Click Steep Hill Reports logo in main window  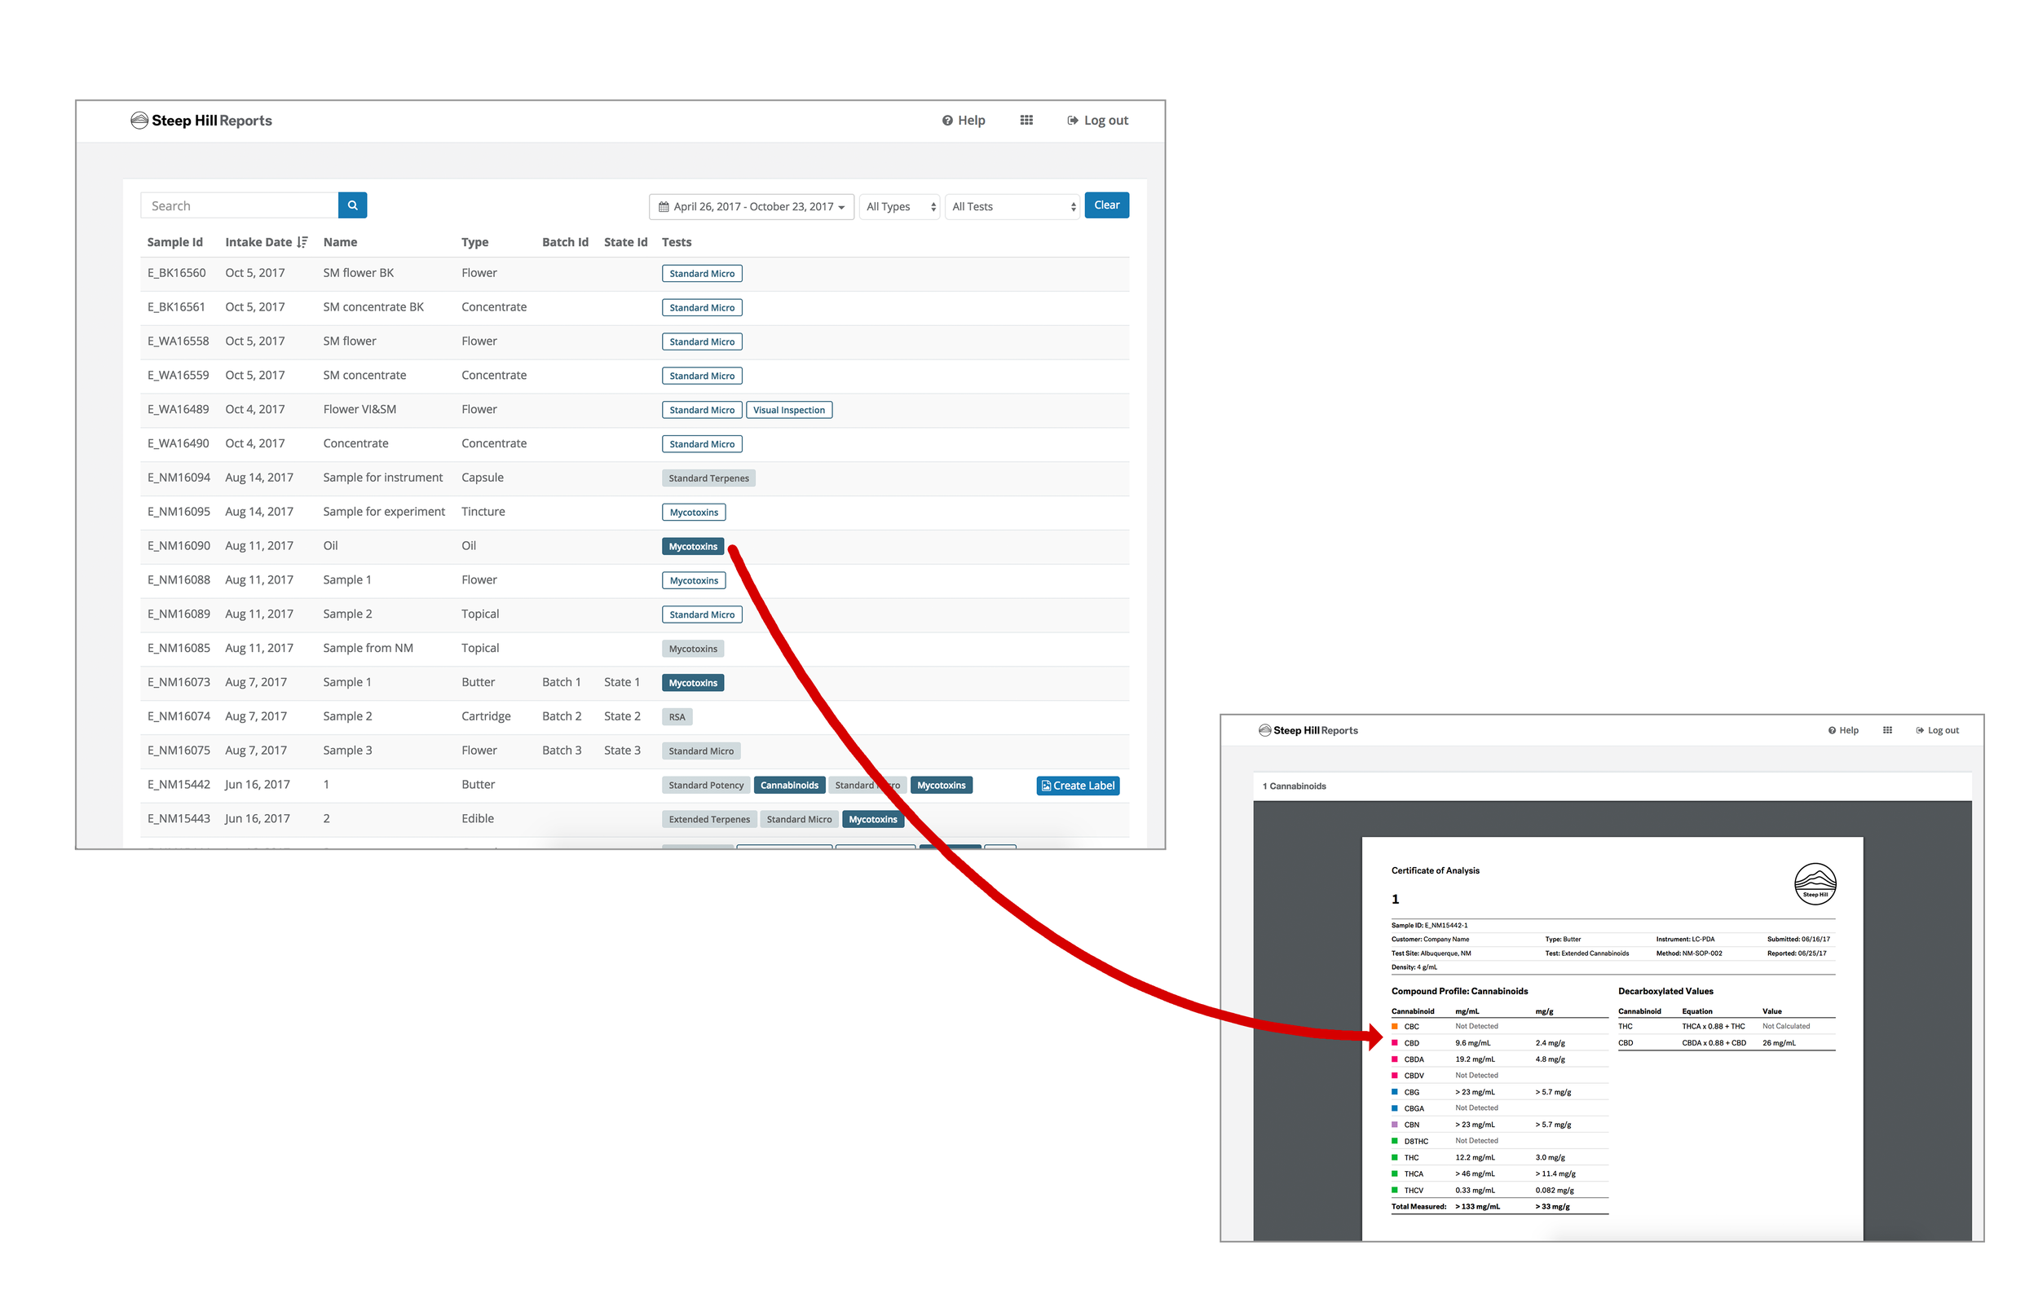(x=201, y=120)
